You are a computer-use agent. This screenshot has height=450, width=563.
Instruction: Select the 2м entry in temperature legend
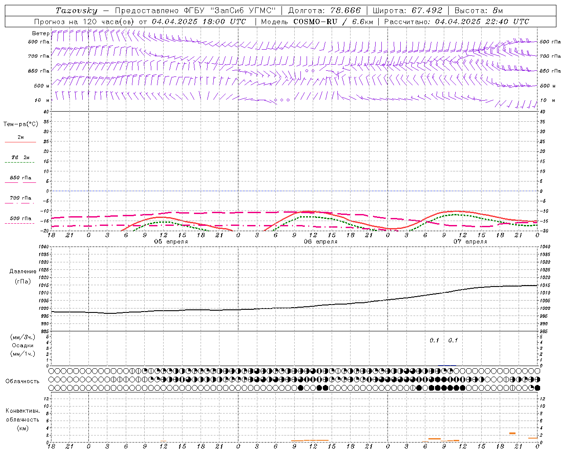point(21,137)
